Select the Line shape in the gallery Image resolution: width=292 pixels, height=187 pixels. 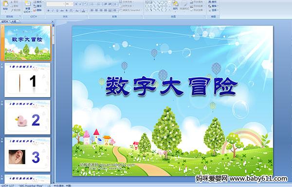tap(155, 2)
